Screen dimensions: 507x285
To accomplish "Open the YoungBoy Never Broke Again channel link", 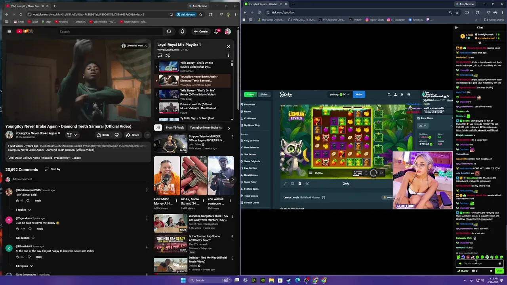I will (36, 133).
